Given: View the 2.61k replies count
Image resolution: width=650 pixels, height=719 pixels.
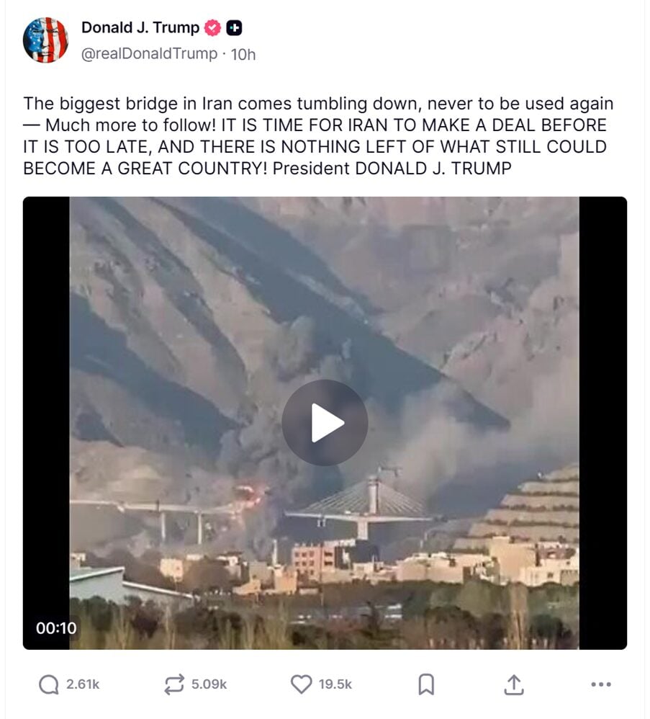Looking at the screenshot, I should (x=83, y=684).
